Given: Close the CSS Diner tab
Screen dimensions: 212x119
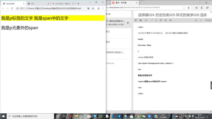Looking at the screenshot, I should (x=73, y=4).
